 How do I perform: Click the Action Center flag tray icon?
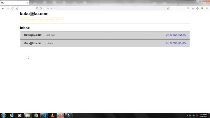tap(190, 115)
